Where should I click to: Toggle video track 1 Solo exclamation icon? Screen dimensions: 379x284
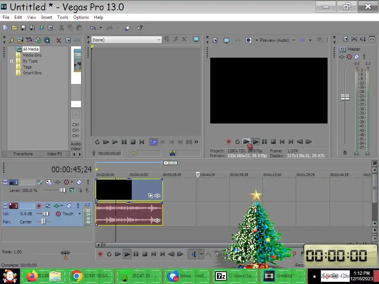(x=88, y=182)
